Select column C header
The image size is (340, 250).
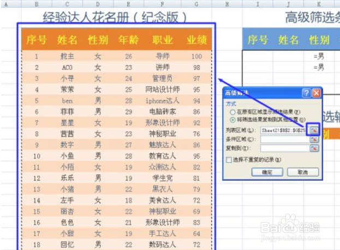click(x=67, y=4)
